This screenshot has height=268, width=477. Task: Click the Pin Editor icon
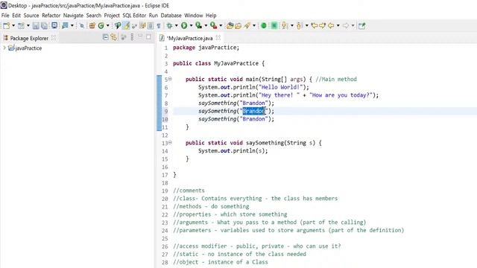[361, 26]
